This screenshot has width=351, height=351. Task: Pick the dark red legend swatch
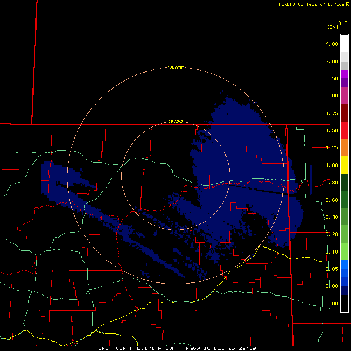344,113
